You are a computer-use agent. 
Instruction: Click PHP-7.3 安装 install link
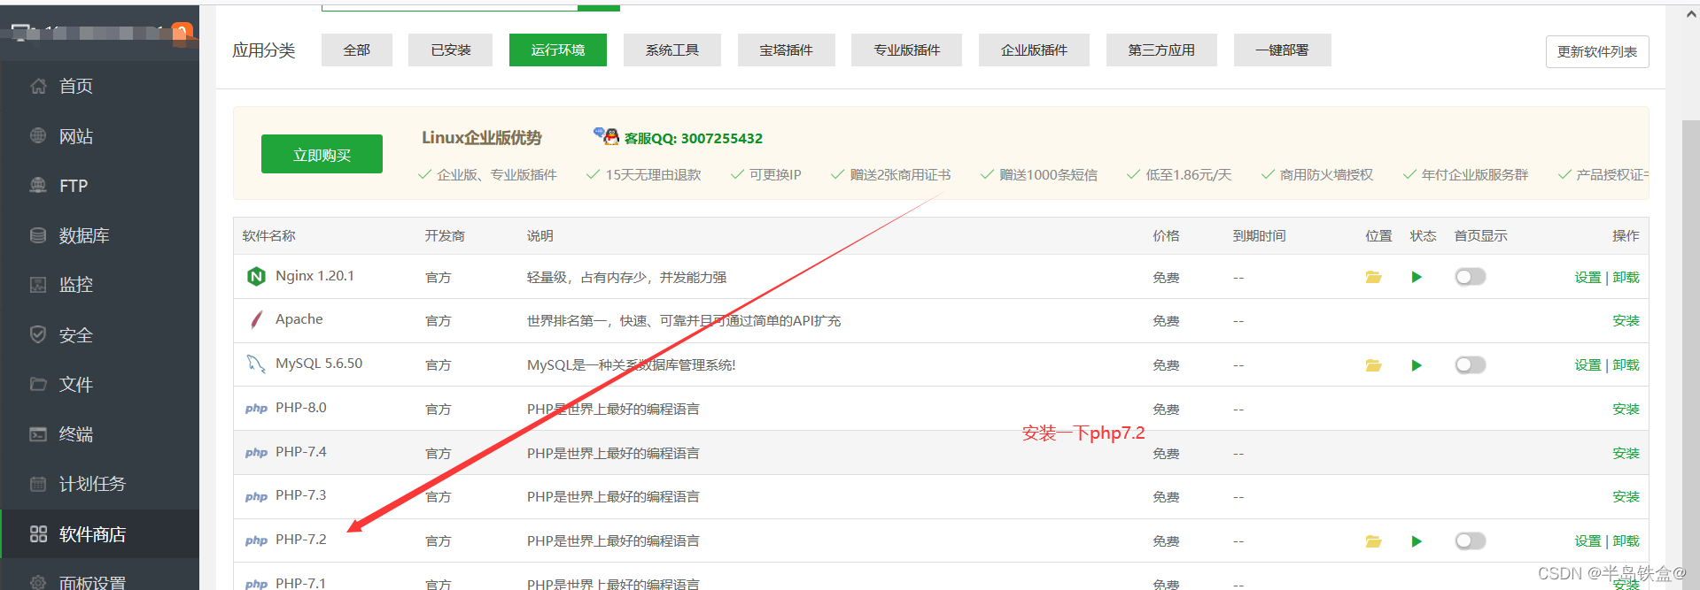[x=1626, y=497]
